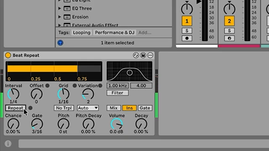Select the Gate output mode

(145, 108)
